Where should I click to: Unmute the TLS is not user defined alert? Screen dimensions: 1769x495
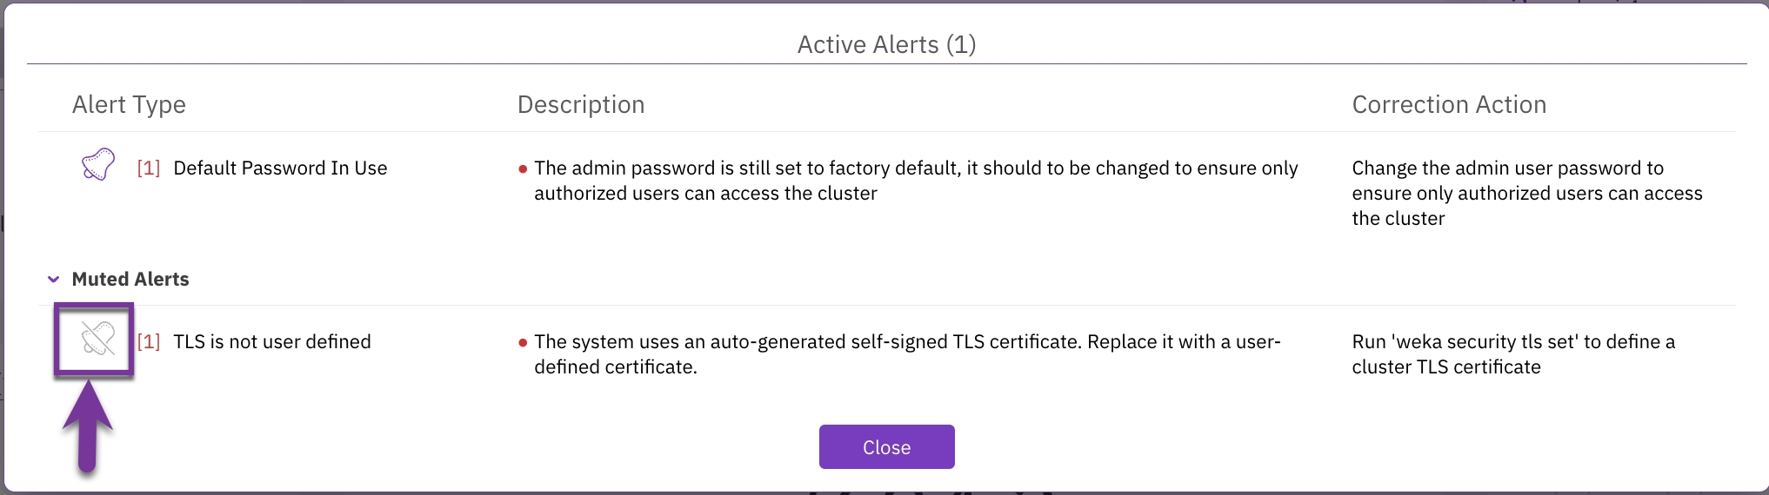(97, 340)
